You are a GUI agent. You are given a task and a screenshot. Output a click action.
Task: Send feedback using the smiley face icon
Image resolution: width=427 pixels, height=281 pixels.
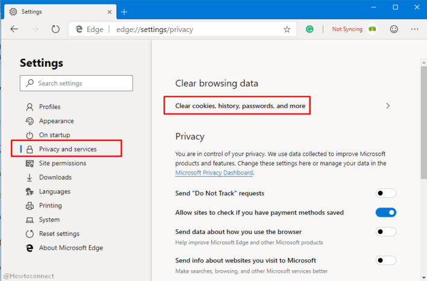pyautogui.click(x=394, y=29)
